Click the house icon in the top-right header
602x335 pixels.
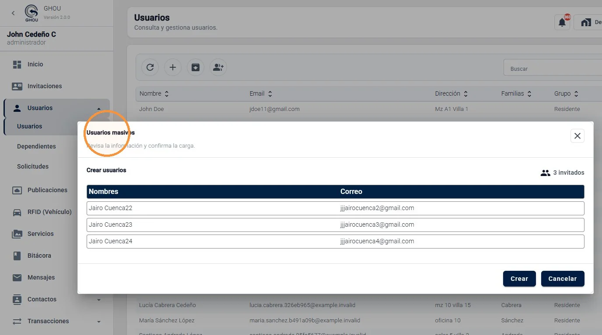(x=586, y=23)
